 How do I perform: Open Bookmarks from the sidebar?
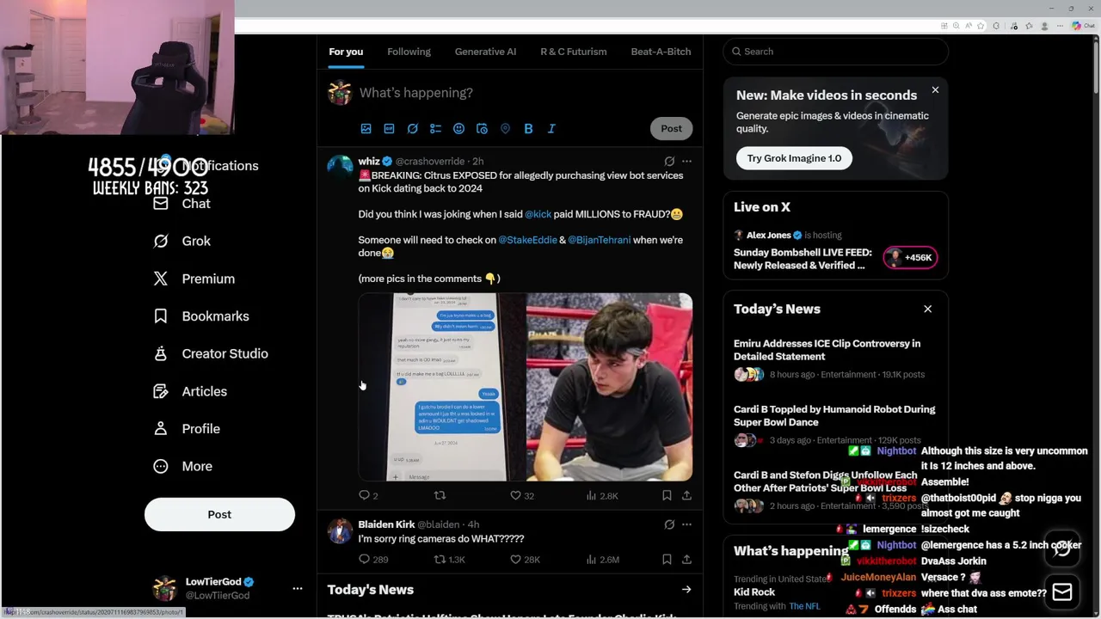(200, 316)
